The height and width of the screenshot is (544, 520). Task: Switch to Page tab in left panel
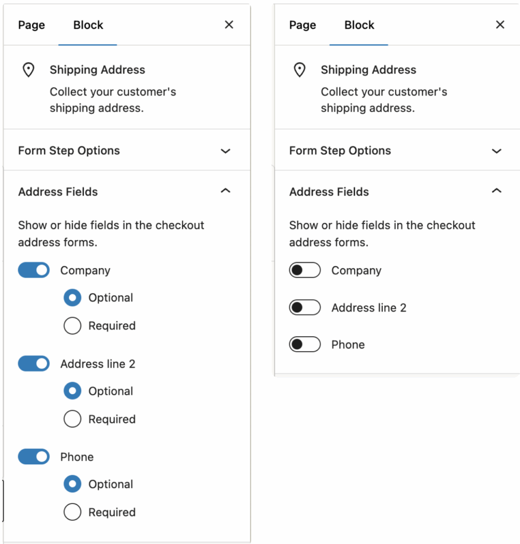31,25
